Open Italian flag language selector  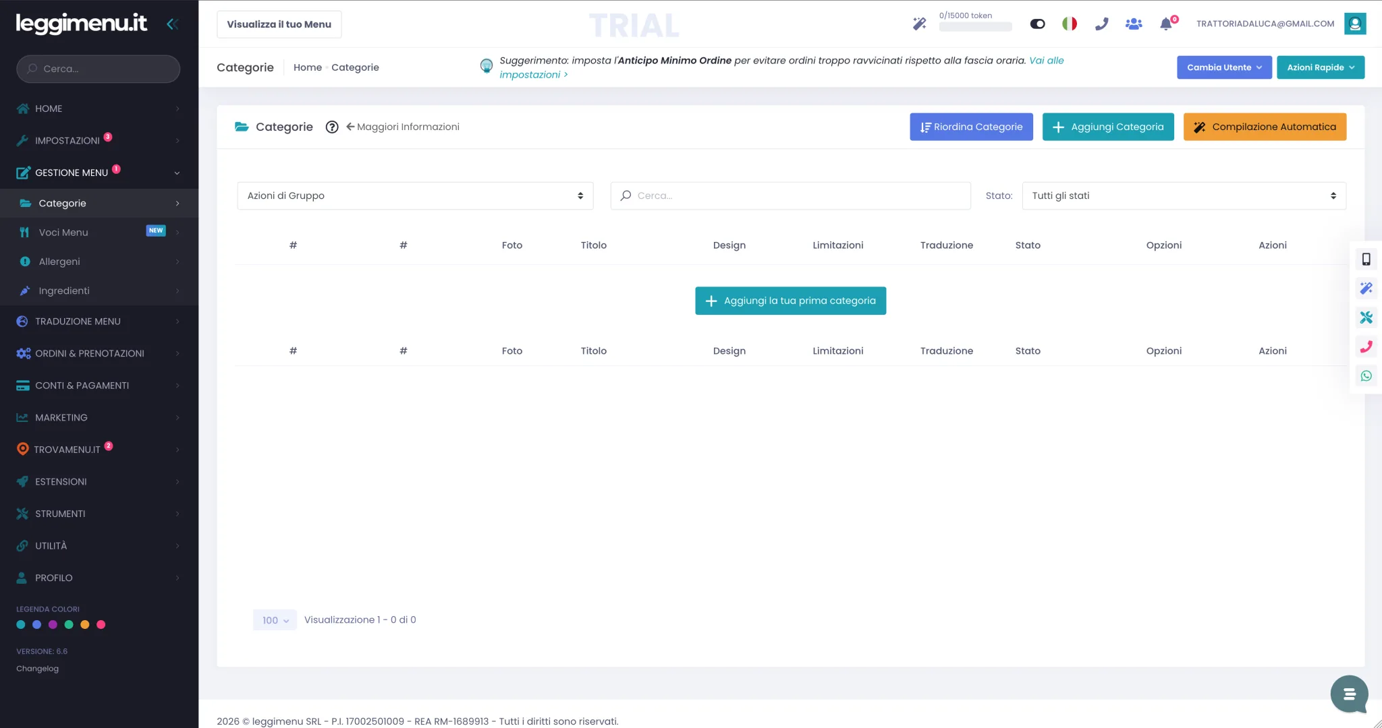pyautogui.click(x=1070, y=24)
